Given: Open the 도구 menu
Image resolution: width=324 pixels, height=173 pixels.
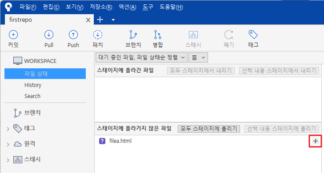Looking at the screenshot, I should (148, 7).
